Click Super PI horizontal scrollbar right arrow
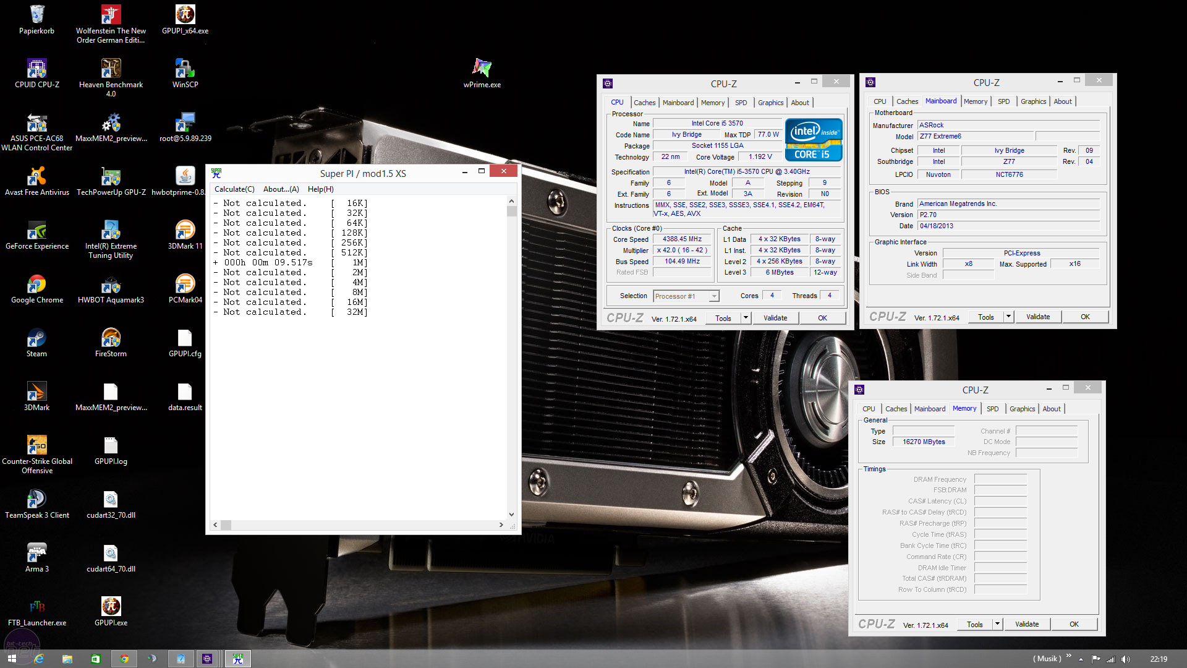Image resolution: width=1187 pixels, height=668 pixels. point(501,525)
